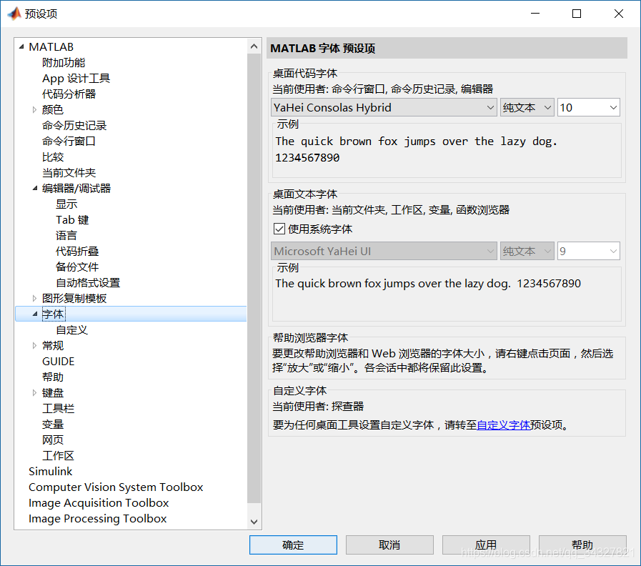Select the 常规 tree item label

point(53,346)
